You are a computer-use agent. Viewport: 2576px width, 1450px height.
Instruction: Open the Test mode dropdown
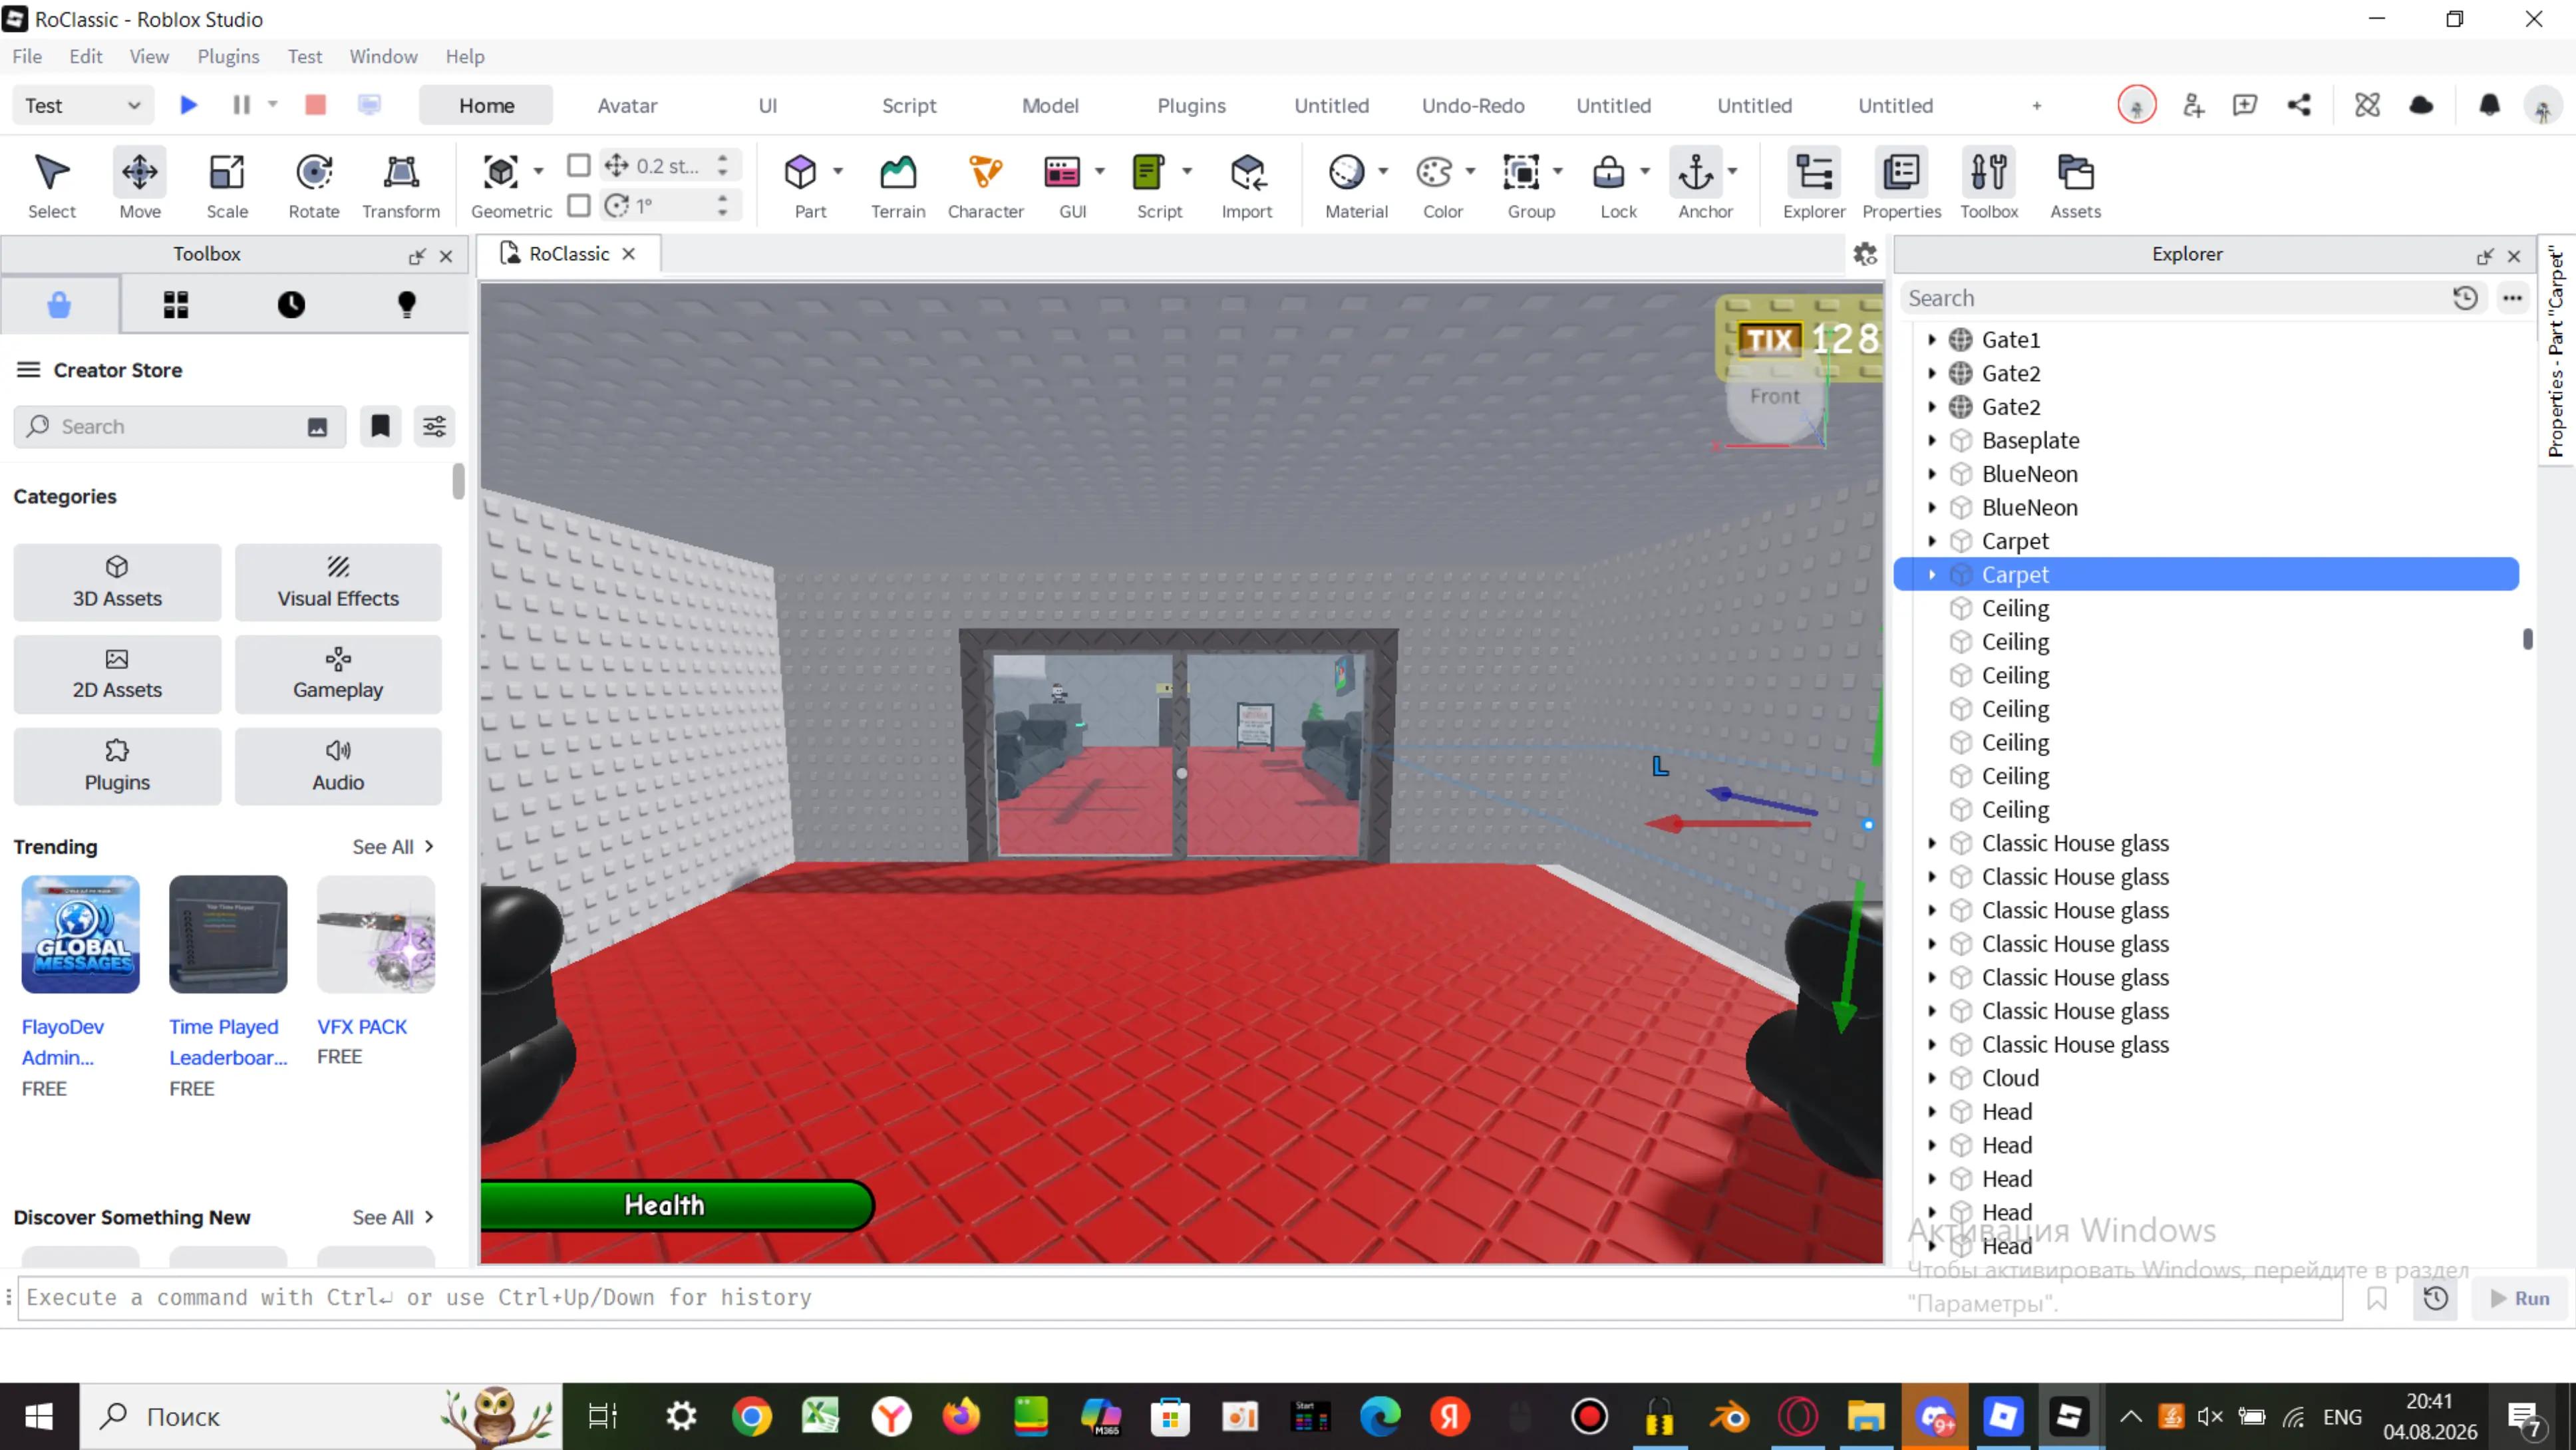(x=84, y=105)
